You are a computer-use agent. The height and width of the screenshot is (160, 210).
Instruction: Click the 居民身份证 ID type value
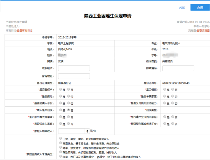pos(64,83)
